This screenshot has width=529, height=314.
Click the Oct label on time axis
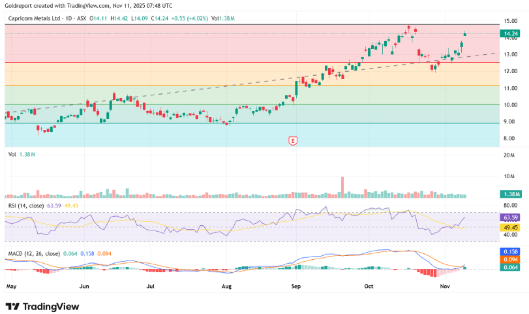tap(369, 286)
